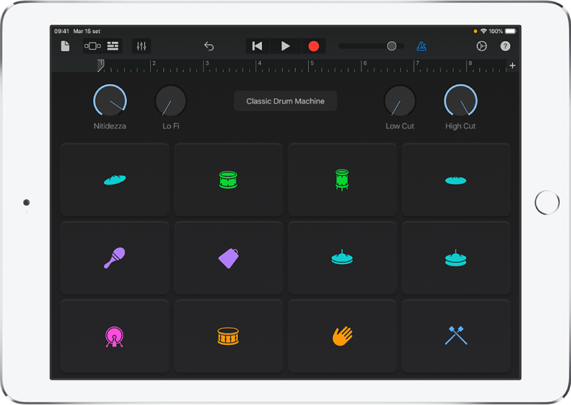Open the Classic Drum Machine kit selector
This screenshot has width=571, height=405.
coord(285,101)
